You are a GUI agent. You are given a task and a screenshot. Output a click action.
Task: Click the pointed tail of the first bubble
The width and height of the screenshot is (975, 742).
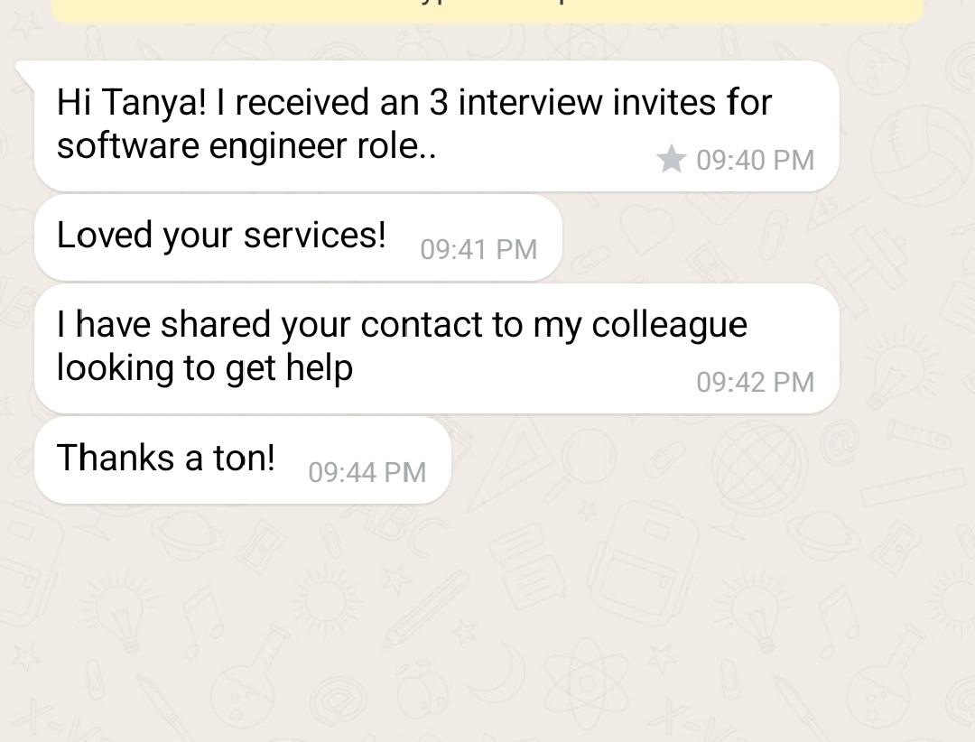27,70
